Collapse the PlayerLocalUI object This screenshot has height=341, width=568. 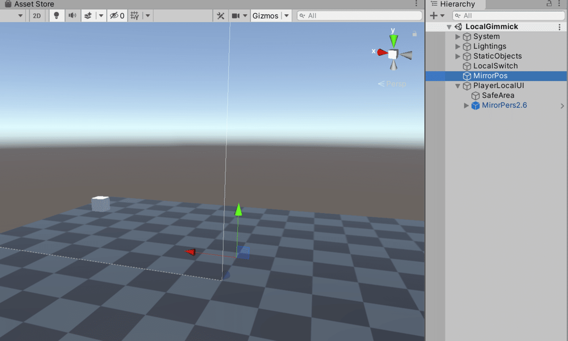458,86
